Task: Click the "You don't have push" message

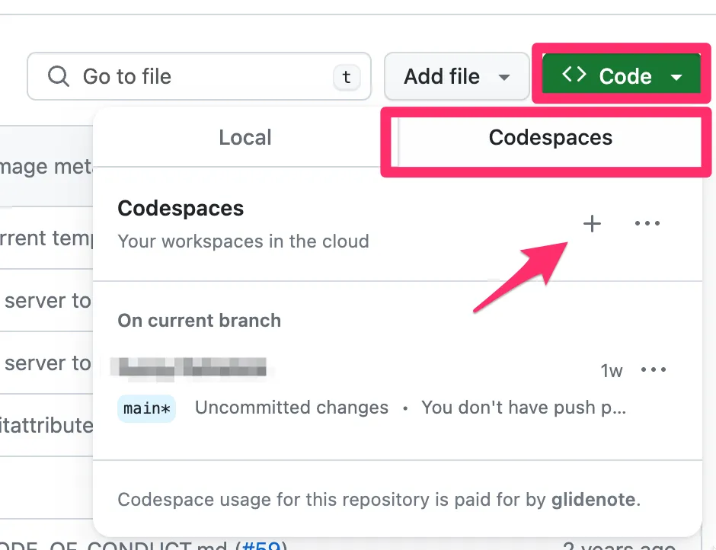Action: [523, 408]
